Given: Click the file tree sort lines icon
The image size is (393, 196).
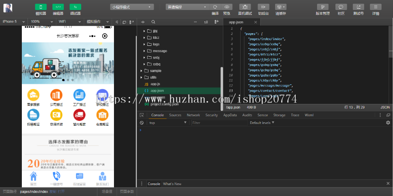Looking at the screenshot, I should click(x=206, y=22).
